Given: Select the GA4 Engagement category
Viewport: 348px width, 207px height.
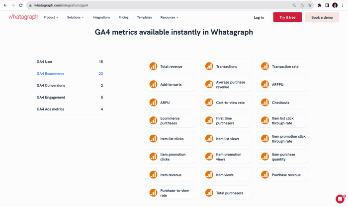Looking at the screenshot, I should [70, 97].
